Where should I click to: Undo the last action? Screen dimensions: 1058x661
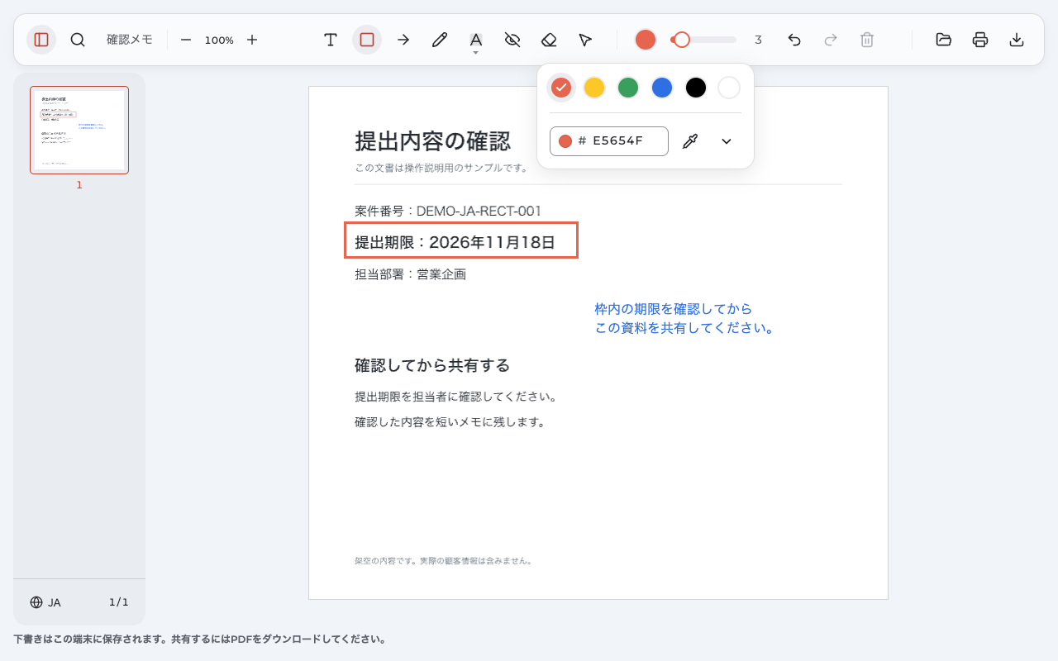[794, 40]
